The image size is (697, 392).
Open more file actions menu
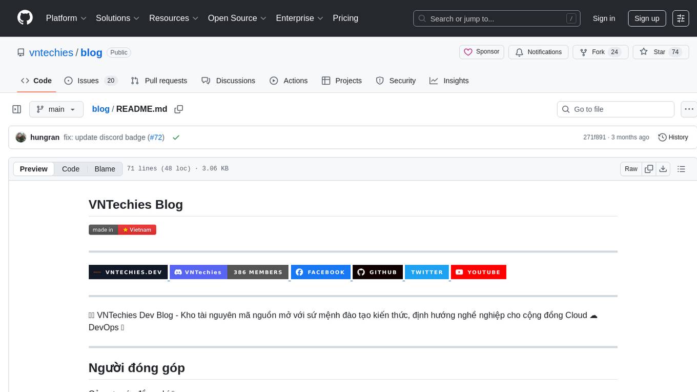pos(689,109)
